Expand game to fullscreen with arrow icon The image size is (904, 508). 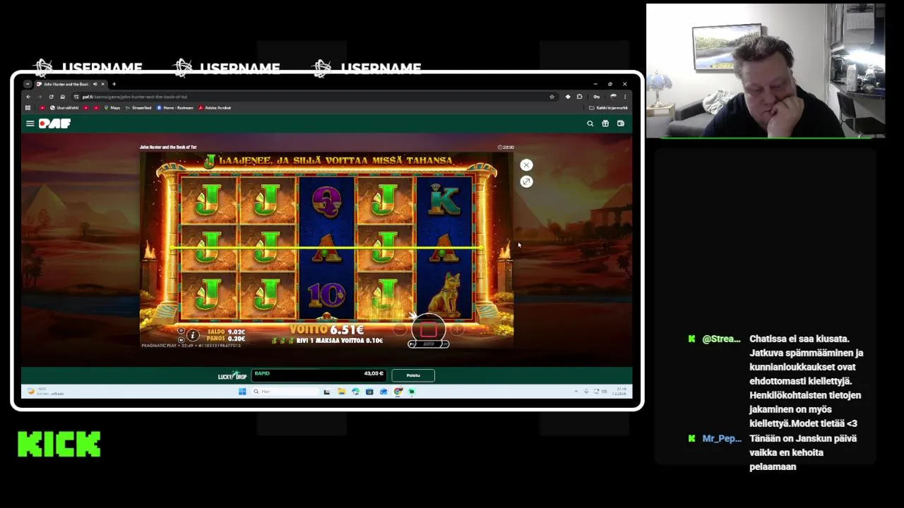(x=526, y=182)
